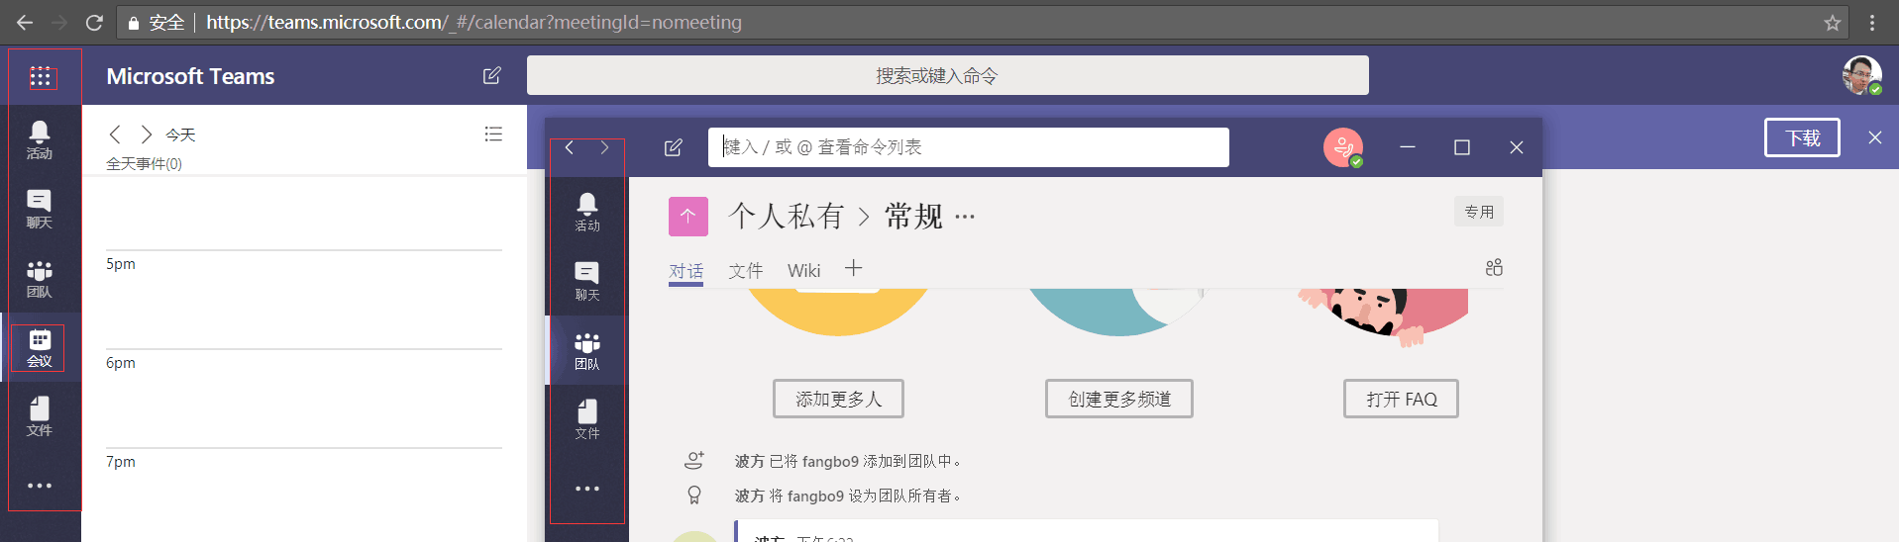Click Create more channels (创建更多频道) button
The image size is (1899, 542).
tap(1119, 399)
